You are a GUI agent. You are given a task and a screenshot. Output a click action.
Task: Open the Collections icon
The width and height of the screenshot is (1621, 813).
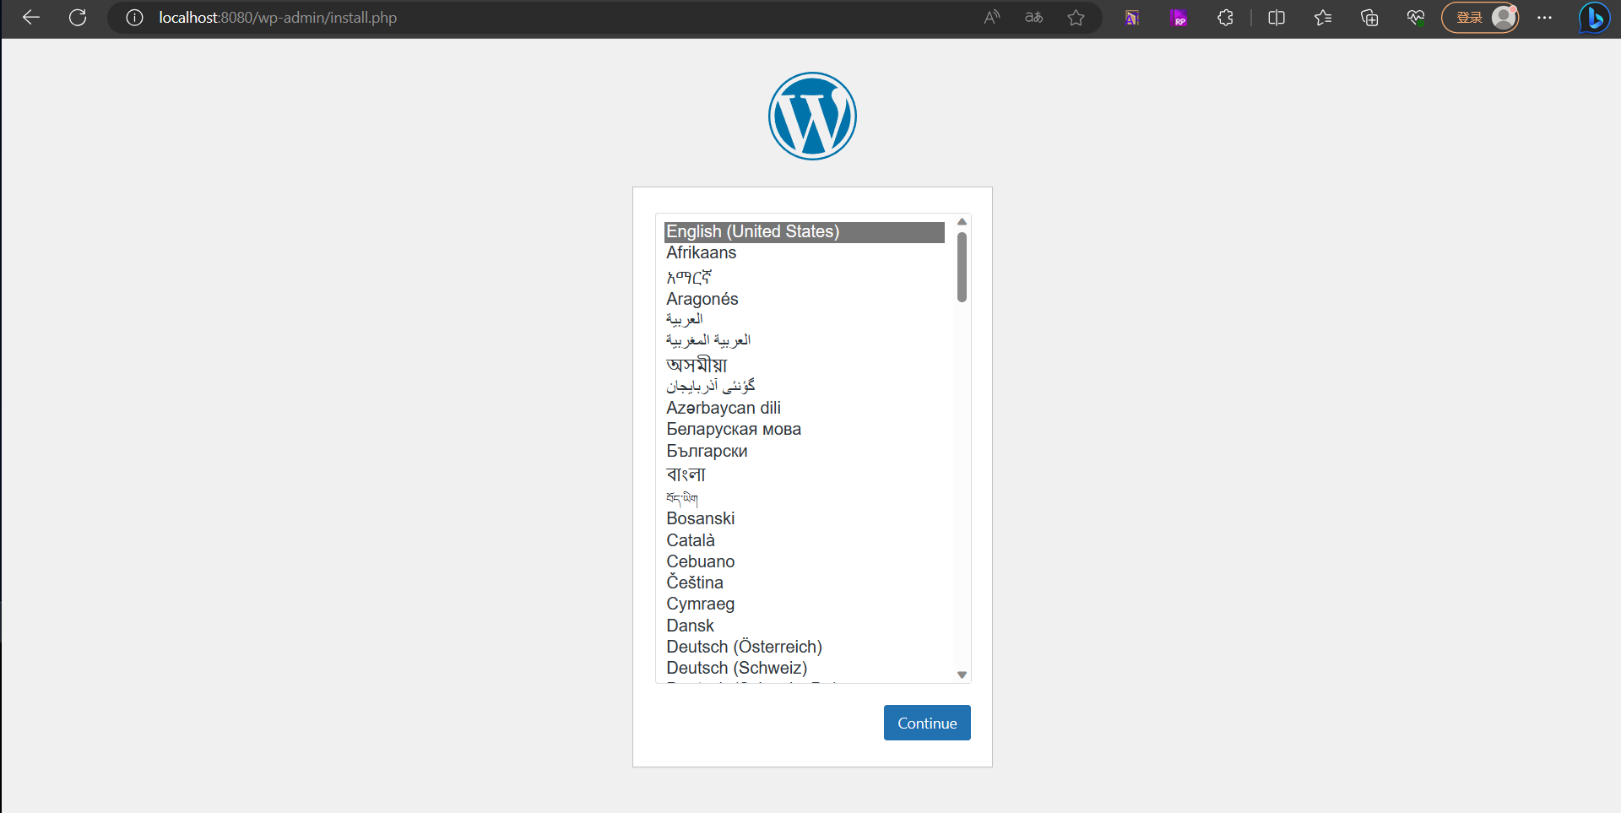[x=1369, y=18]
